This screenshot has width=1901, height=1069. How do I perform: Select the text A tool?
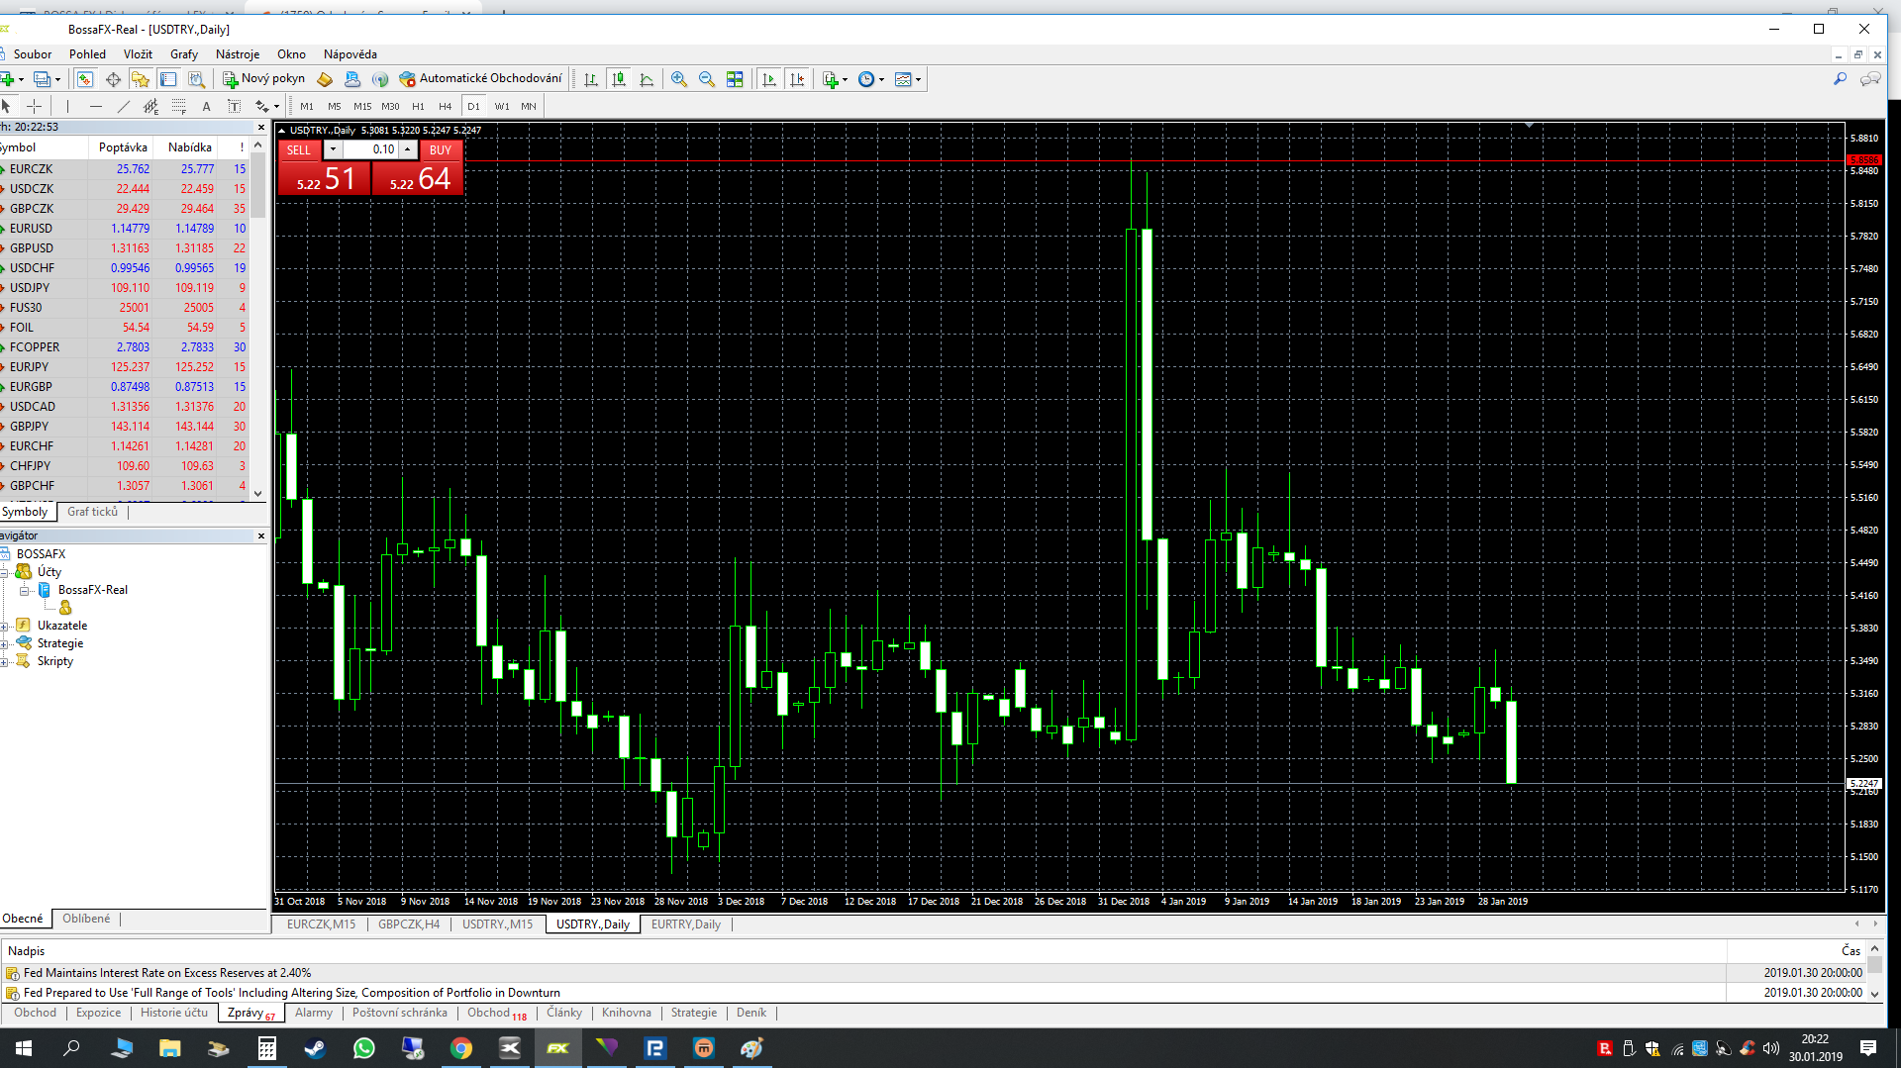pyautogui.click(x=206, y=106)
